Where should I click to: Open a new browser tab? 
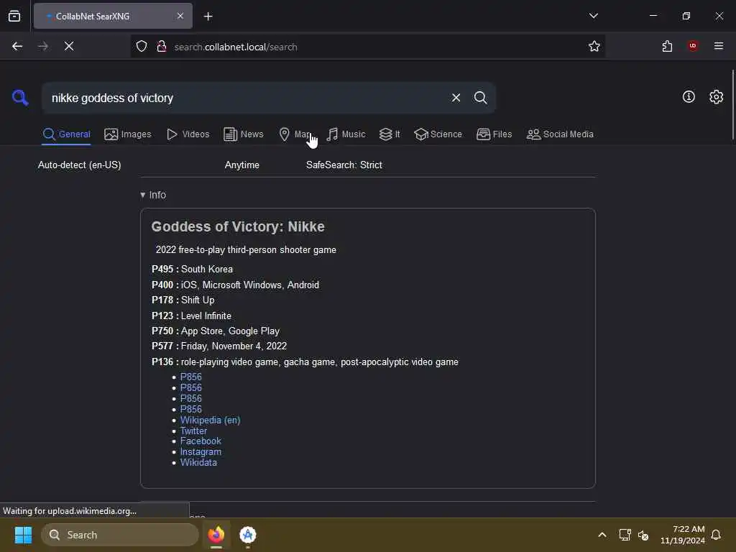(208, 17)
